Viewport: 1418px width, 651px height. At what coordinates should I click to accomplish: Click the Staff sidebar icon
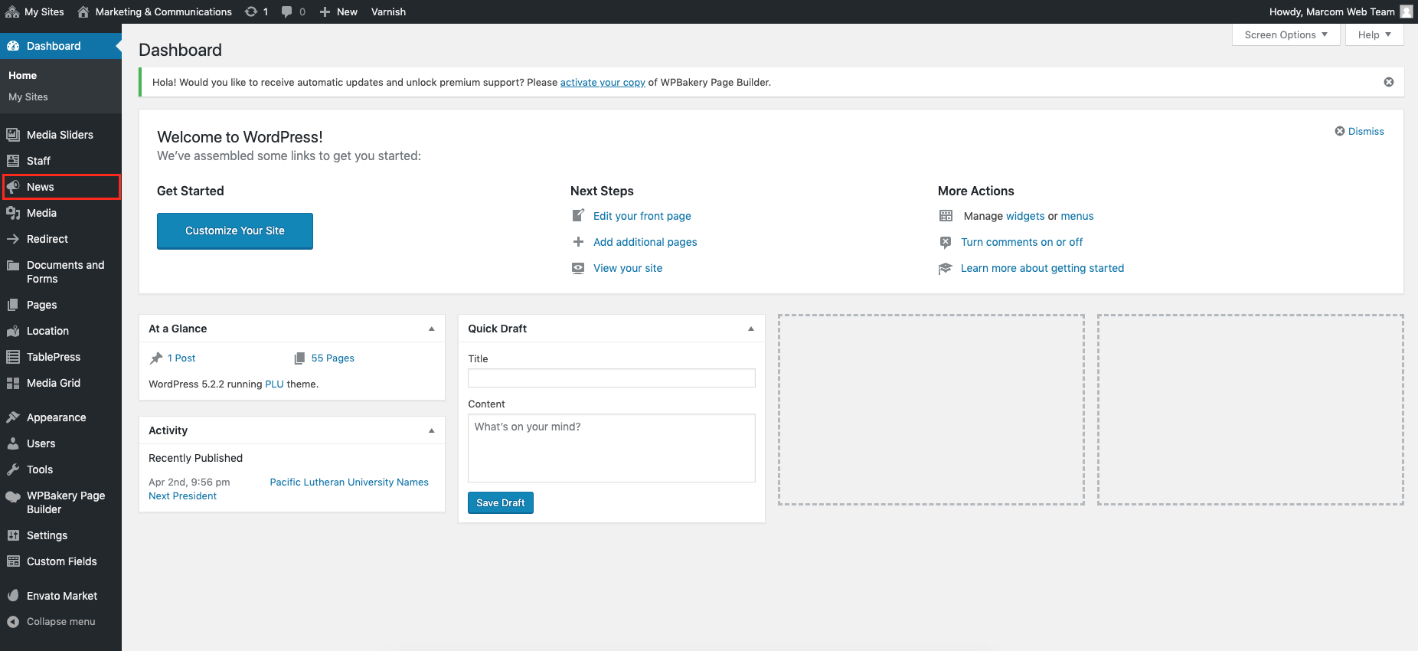tap(13, 161)
